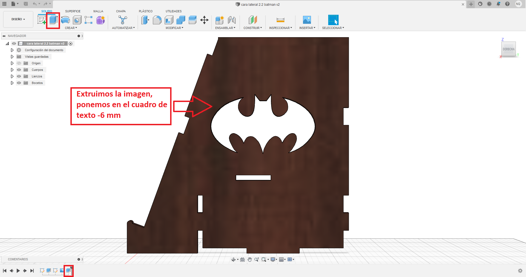Open the Help question mark menu
This screenshot has height=277, width=526.
point(507,4)
